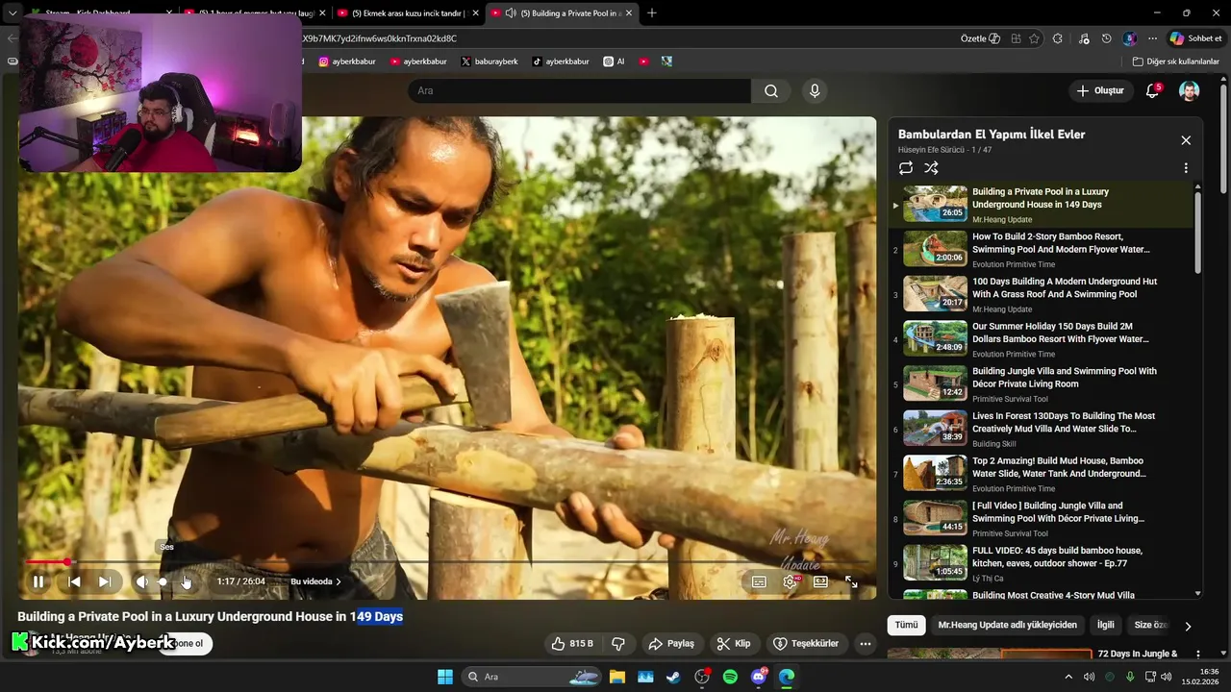Select 'Mr.Heang Update adlı yükleyiciden' chip

1007,625
